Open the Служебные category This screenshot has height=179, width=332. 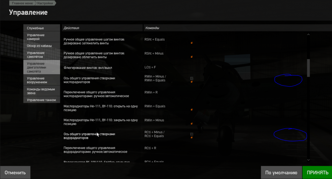point(42,28)
